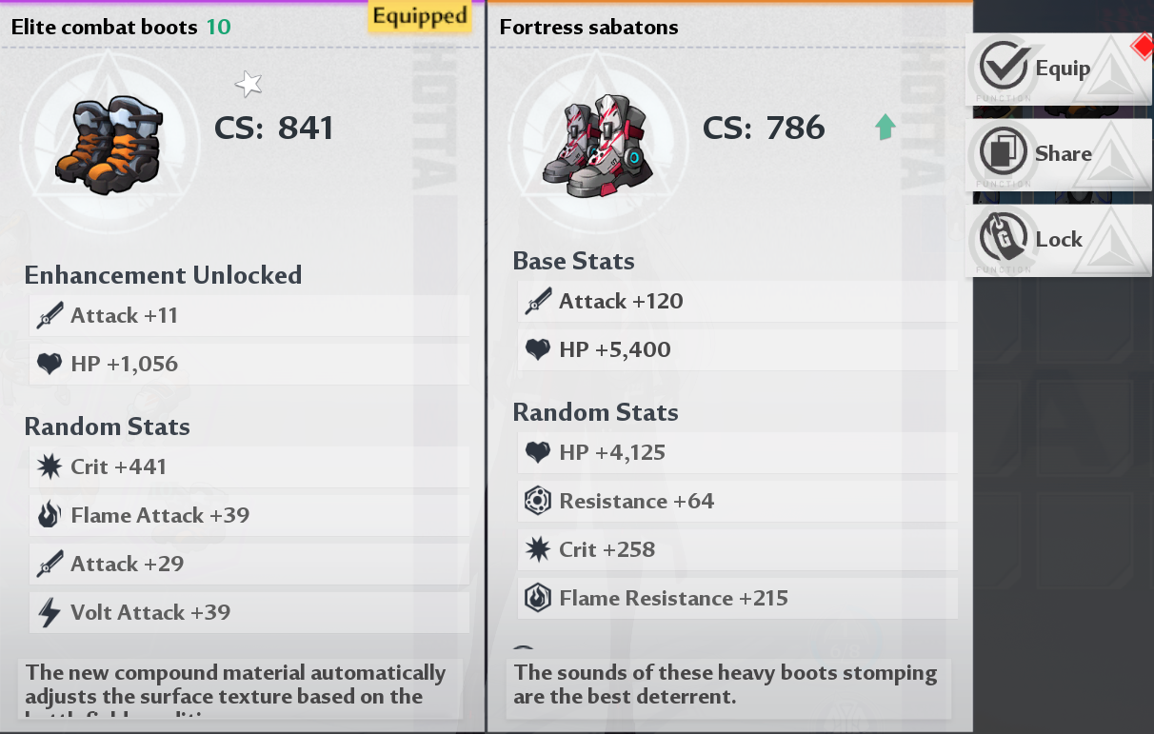Click the Resistance +64 hexagon icon

(x=538, y=501)
